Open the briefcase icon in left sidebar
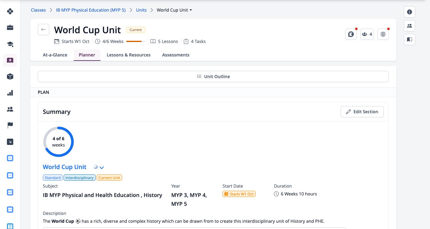The image size is (430, 229). (10, 28)
